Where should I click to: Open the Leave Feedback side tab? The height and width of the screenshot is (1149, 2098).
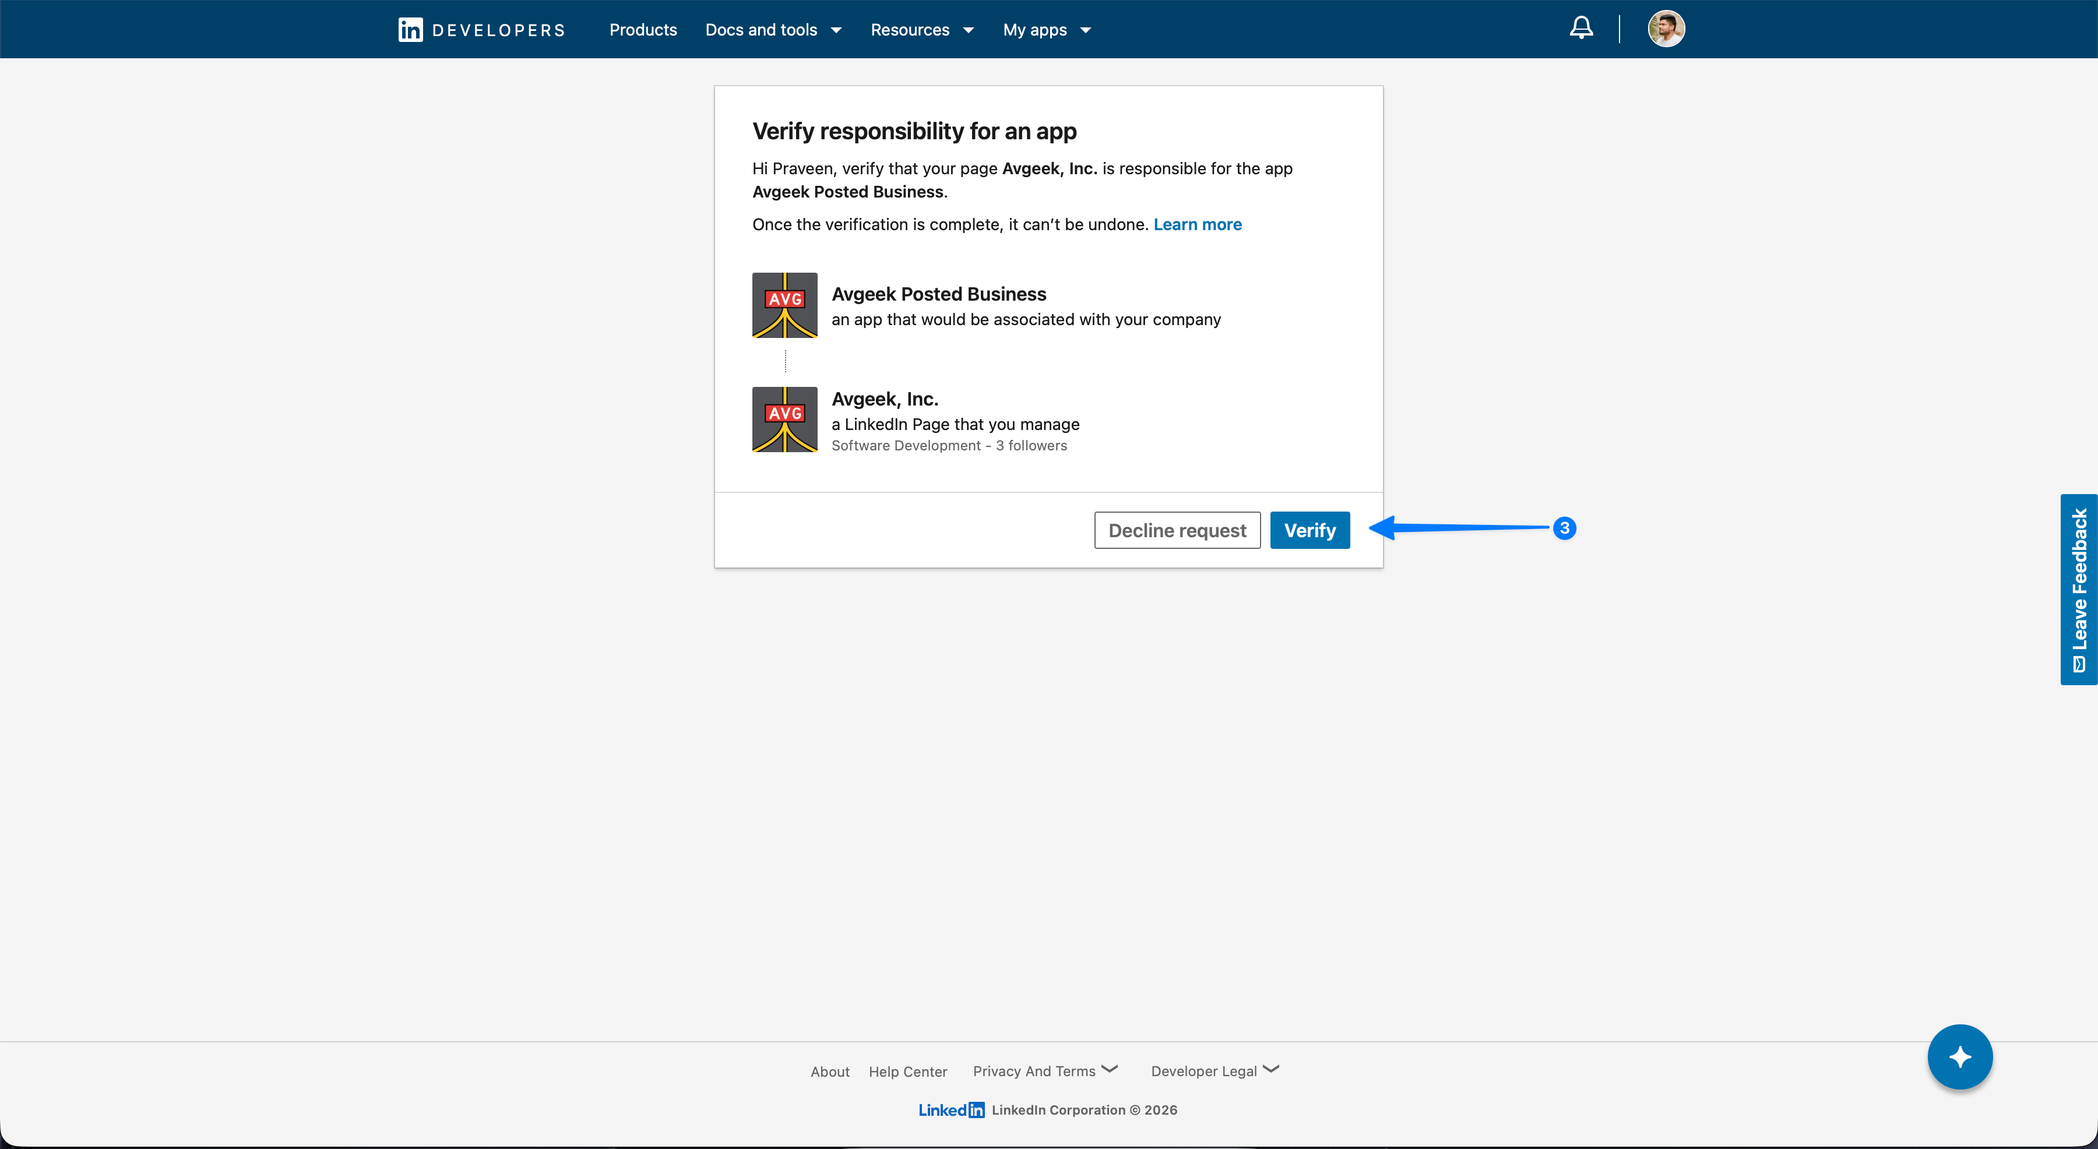pos(2078,590)
